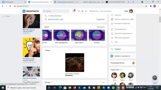Screen dimensions: 161x90
Task: Open the Гуля profile dropdown menu
Action: pos(130,11)
